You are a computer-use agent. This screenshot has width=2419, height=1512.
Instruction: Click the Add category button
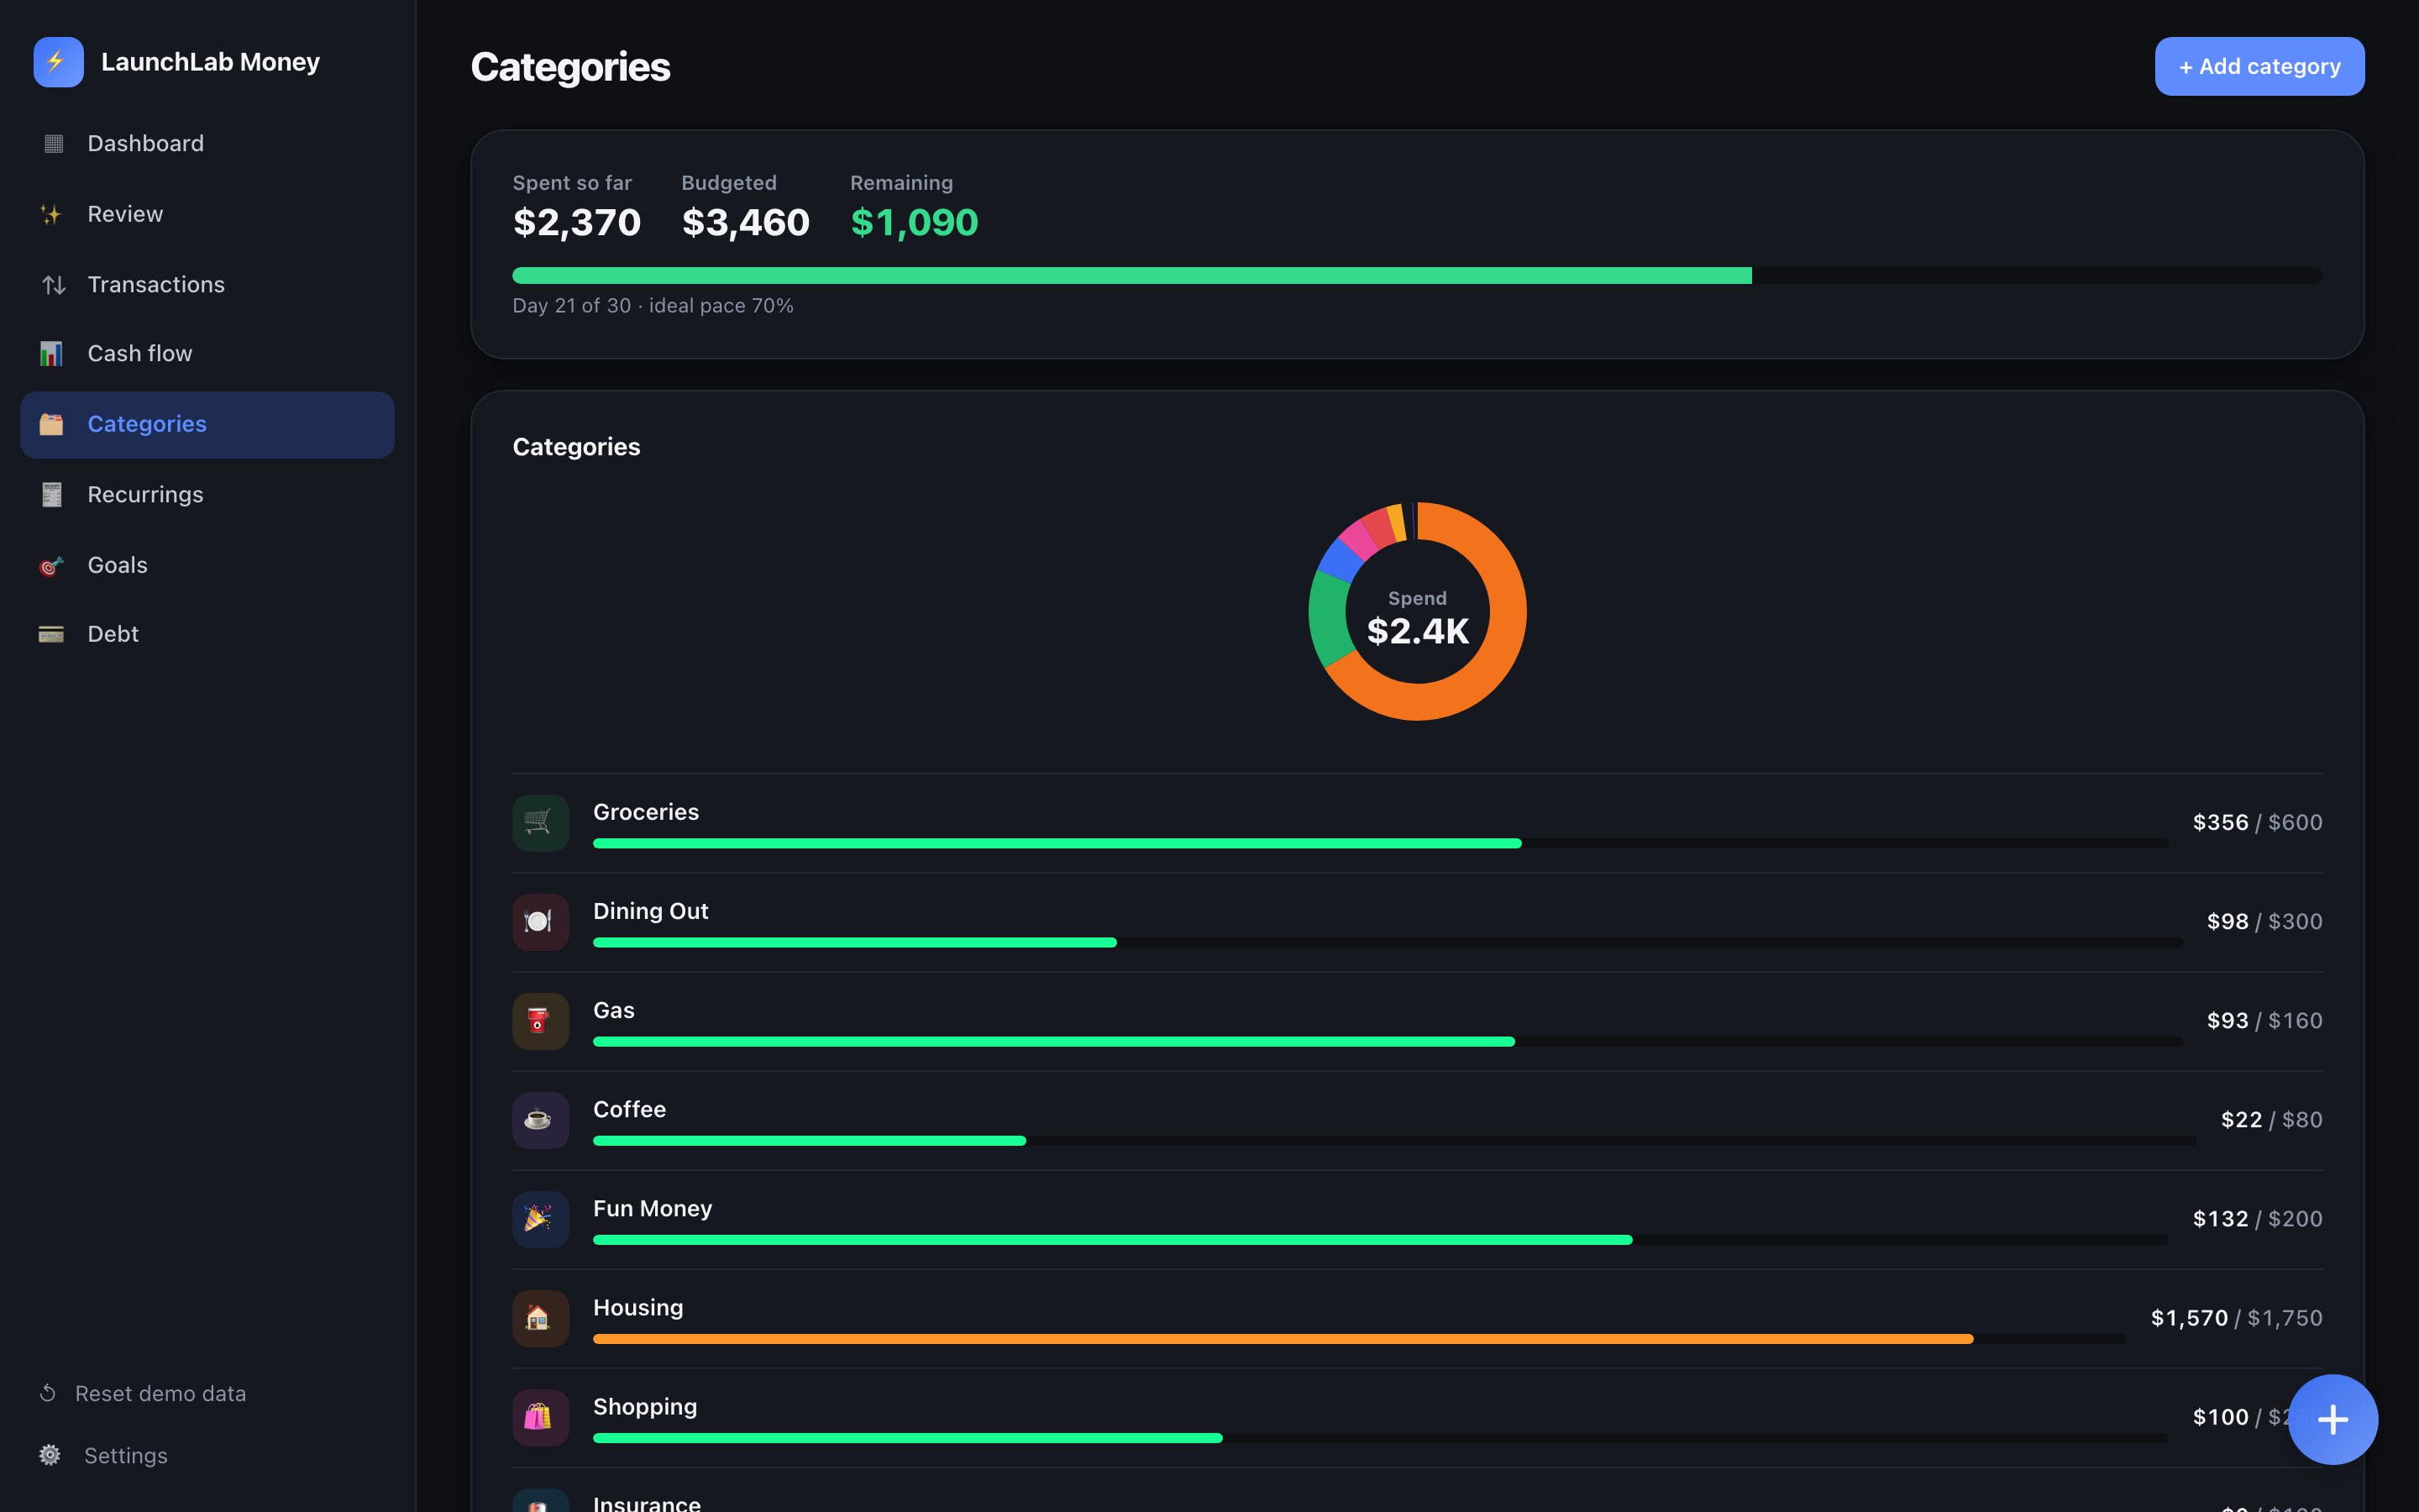point(2259,66)
